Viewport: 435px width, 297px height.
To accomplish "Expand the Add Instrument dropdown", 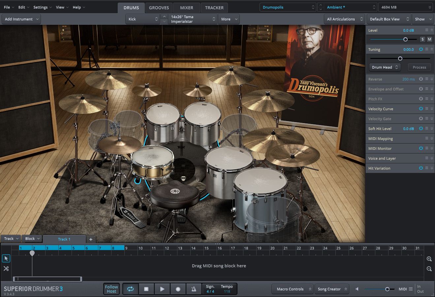I will [21, 19].
